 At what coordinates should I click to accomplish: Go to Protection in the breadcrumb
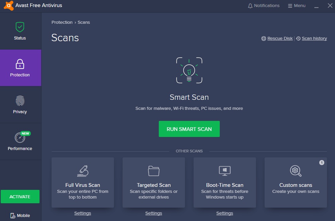click(x=62, y=22)
